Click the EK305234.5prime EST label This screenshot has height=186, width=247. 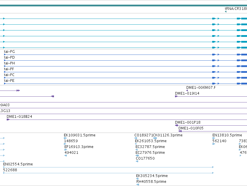tap(152, 176)
